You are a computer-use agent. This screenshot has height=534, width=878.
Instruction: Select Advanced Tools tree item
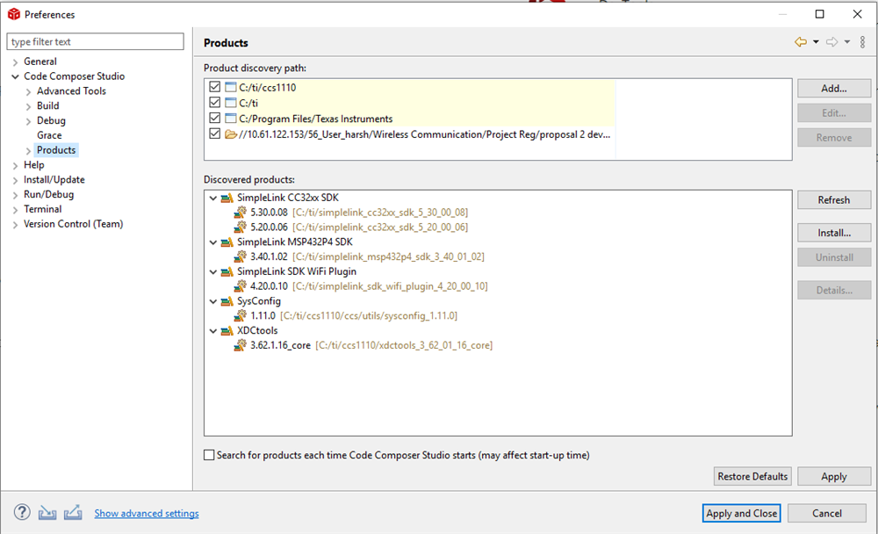[x=71, y=90]
